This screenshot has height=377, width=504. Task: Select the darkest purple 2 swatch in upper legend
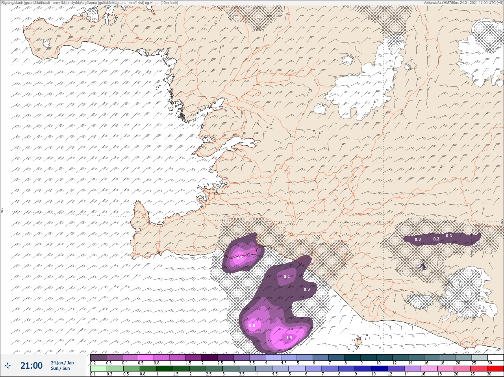pos(209,357)
